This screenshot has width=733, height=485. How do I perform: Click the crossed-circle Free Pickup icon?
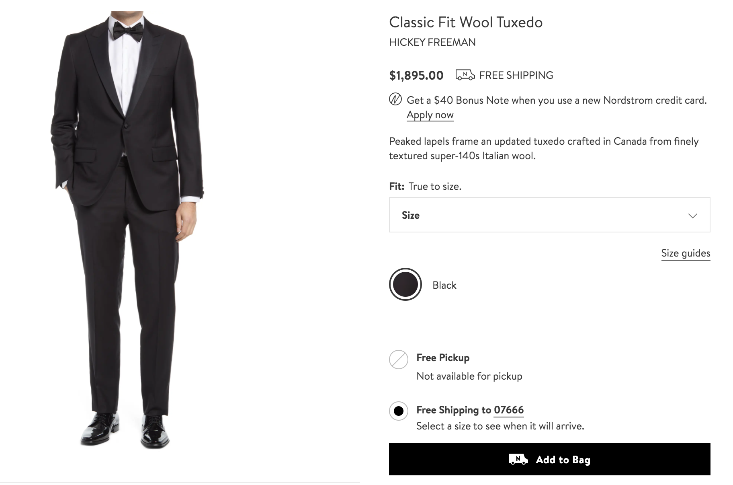click(398, 358)
